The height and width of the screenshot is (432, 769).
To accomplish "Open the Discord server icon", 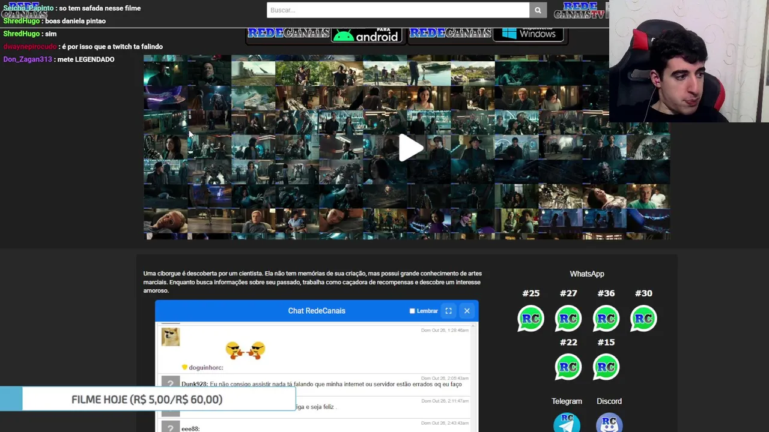I will (609, 422).
